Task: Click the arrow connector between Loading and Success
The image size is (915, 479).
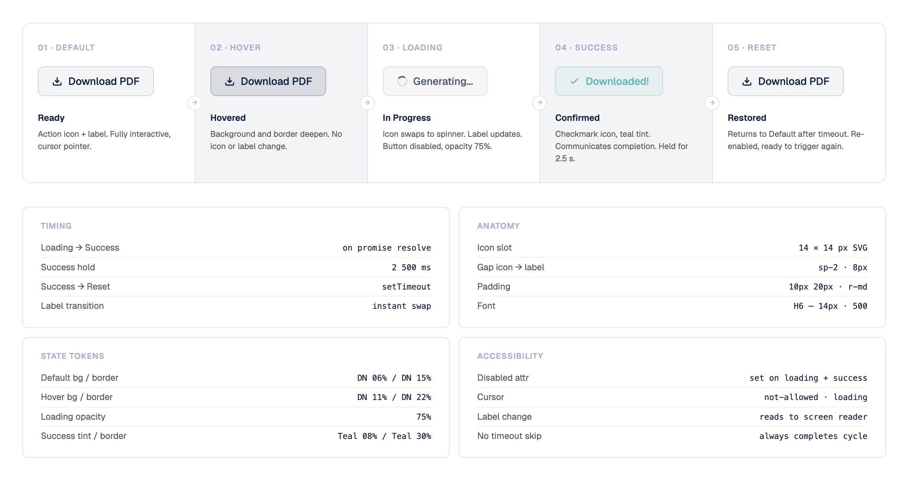Action: (x=540, y=103)
